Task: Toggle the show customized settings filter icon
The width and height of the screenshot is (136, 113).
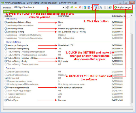Action: click(96, 7)
